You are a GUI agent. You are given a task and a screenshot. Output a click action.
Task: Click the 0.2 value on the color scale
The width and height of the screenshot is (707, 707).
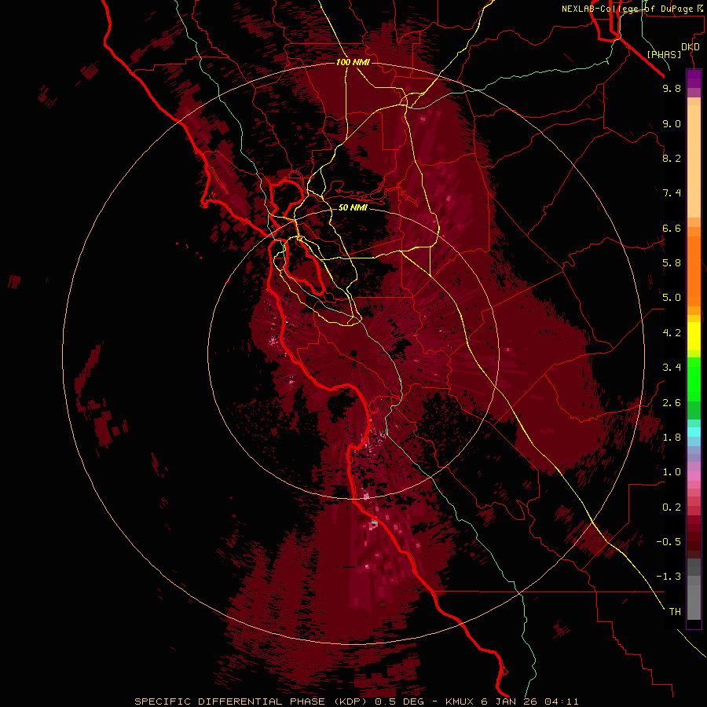[x=672, y=507]
